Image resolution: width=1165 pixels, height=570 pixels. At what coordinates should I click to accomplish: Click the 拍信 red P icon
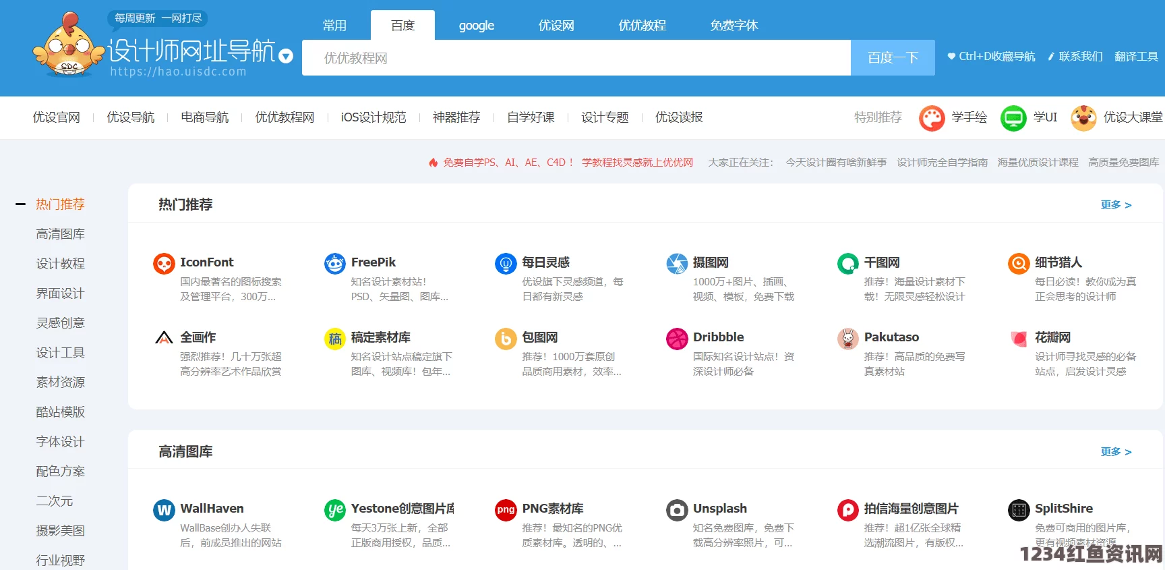pos(848,510)
